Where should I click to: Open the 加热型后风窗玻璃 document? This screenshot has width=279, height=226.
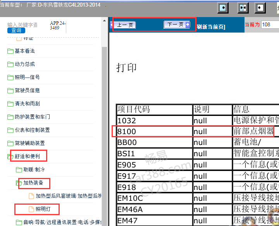coord(69,196)
